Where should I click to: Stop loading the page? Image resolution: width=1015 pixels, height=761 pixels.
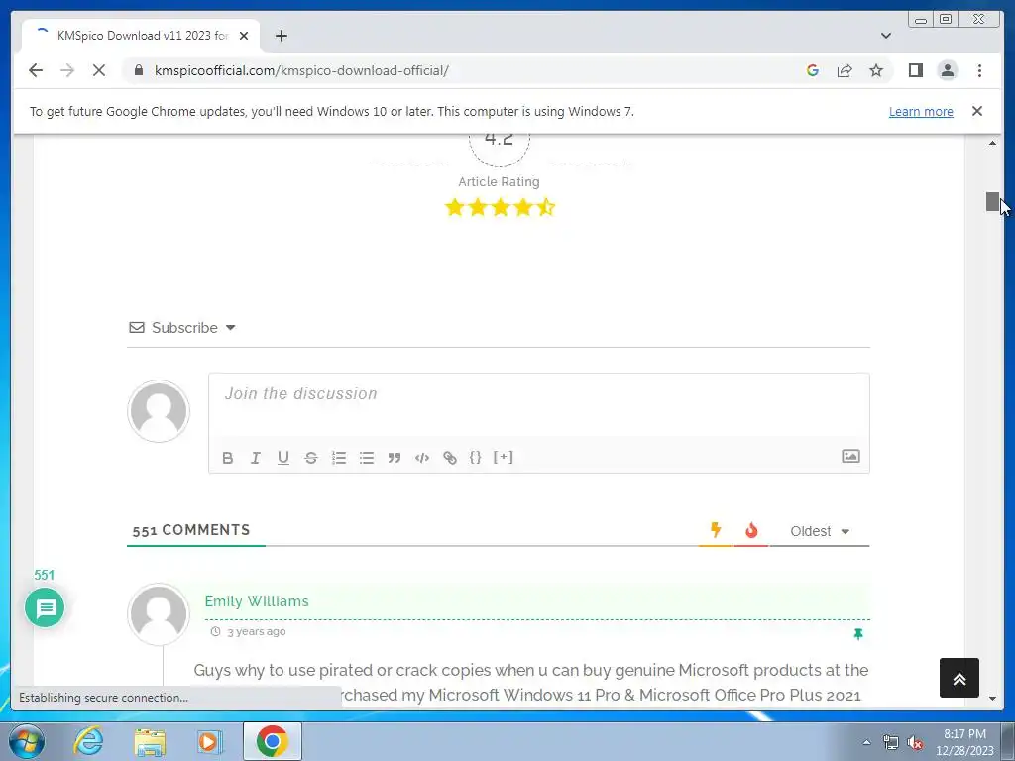tap(99, 70)
